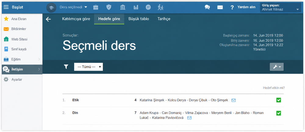The width and height of the screenshot is (305, 132).
Task: Toggle the active checkbox for Din
Action: tap(278, 113)
